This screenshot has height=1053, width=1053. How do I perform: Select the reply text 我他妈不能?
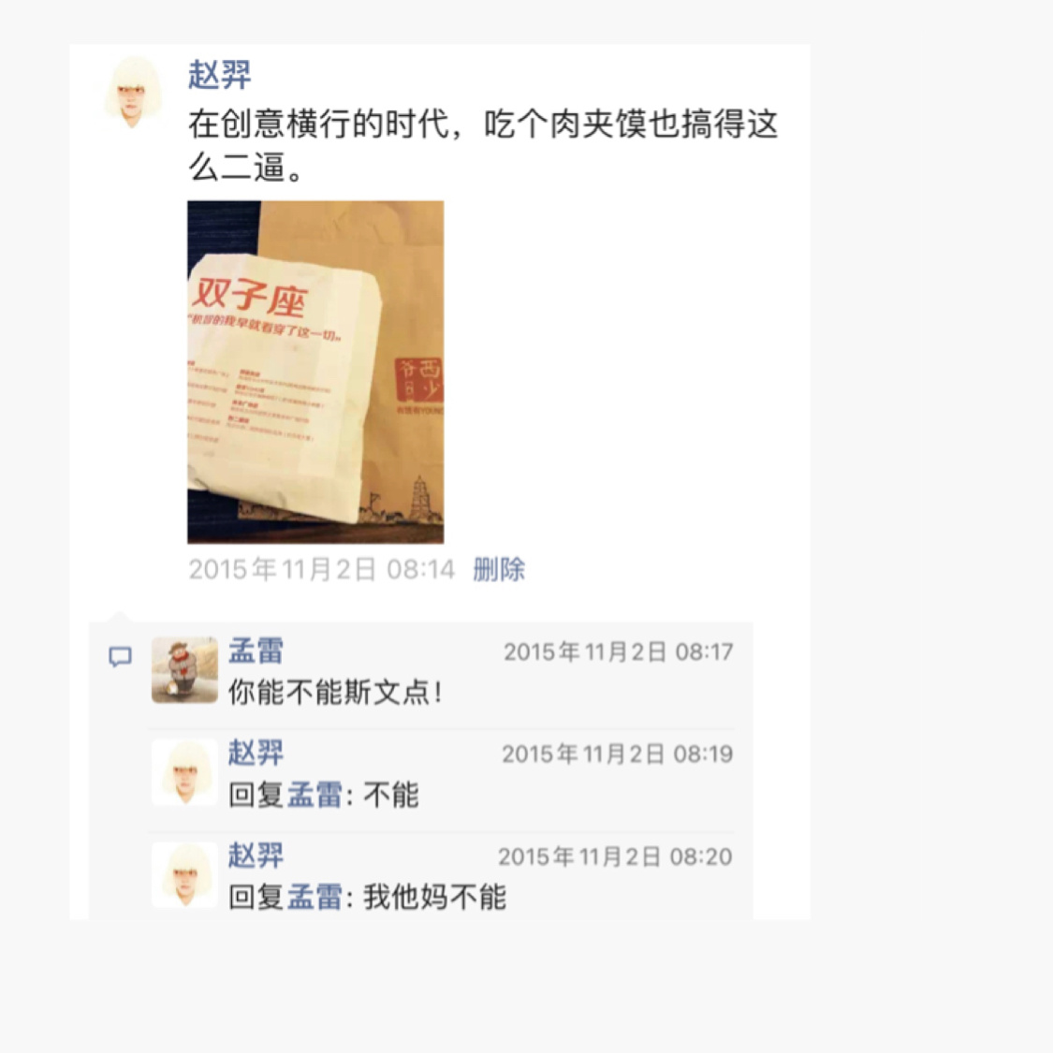coord(435,898)
